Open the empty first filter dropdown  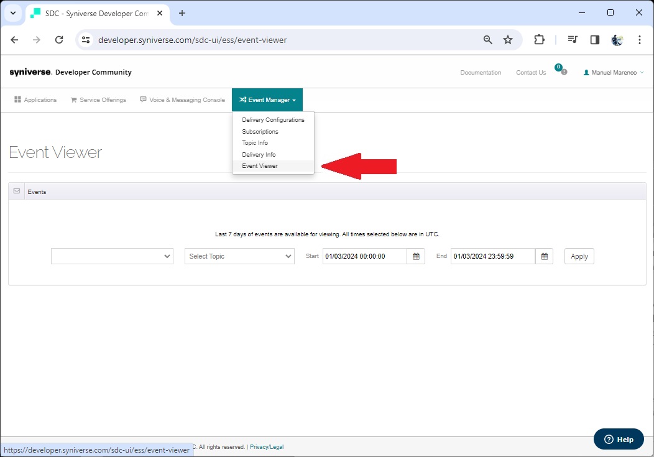pos(112,256)
